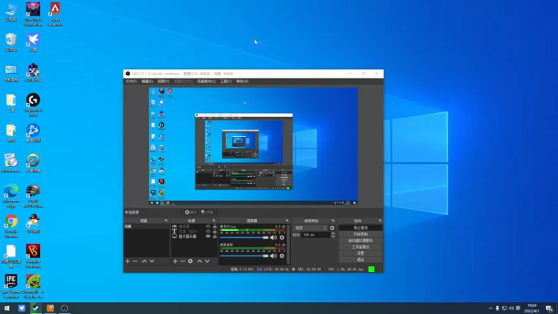This screenshot has height=314, width=558.
Task: Open the Windows Start menu
Action: point(7,308)
